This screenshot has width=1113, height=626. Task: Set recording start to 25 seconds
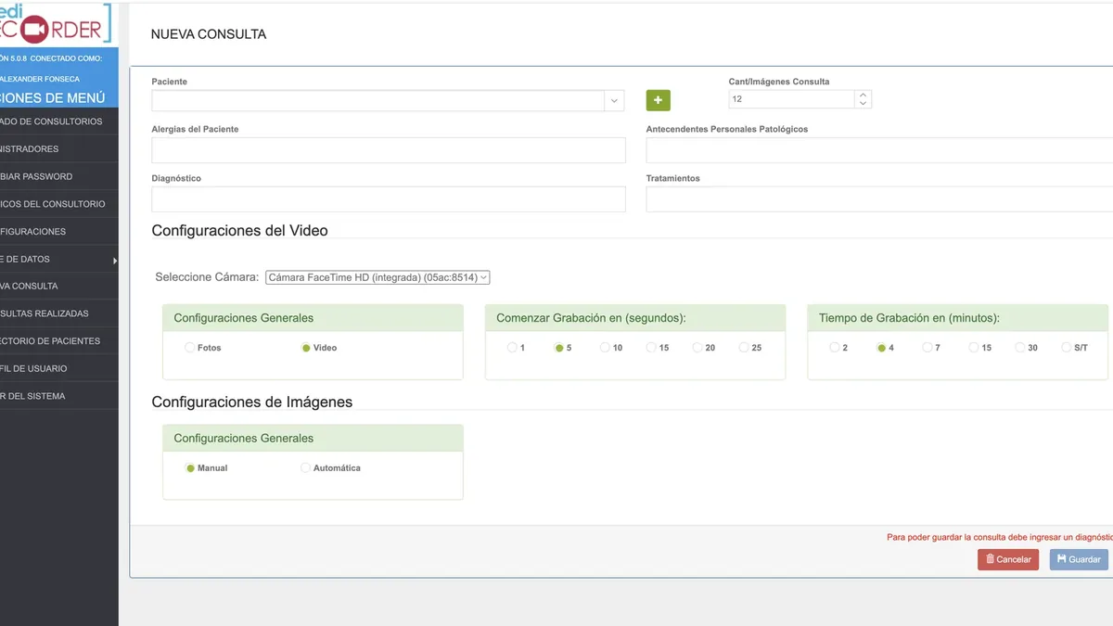744,348
